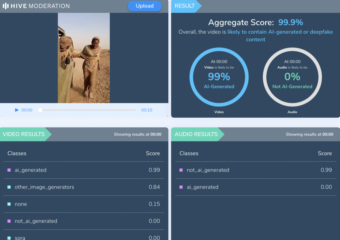The height and width of the screenshot is (240, 340).
Task: Play the uploaded video
Action: (x=17, y=110)
